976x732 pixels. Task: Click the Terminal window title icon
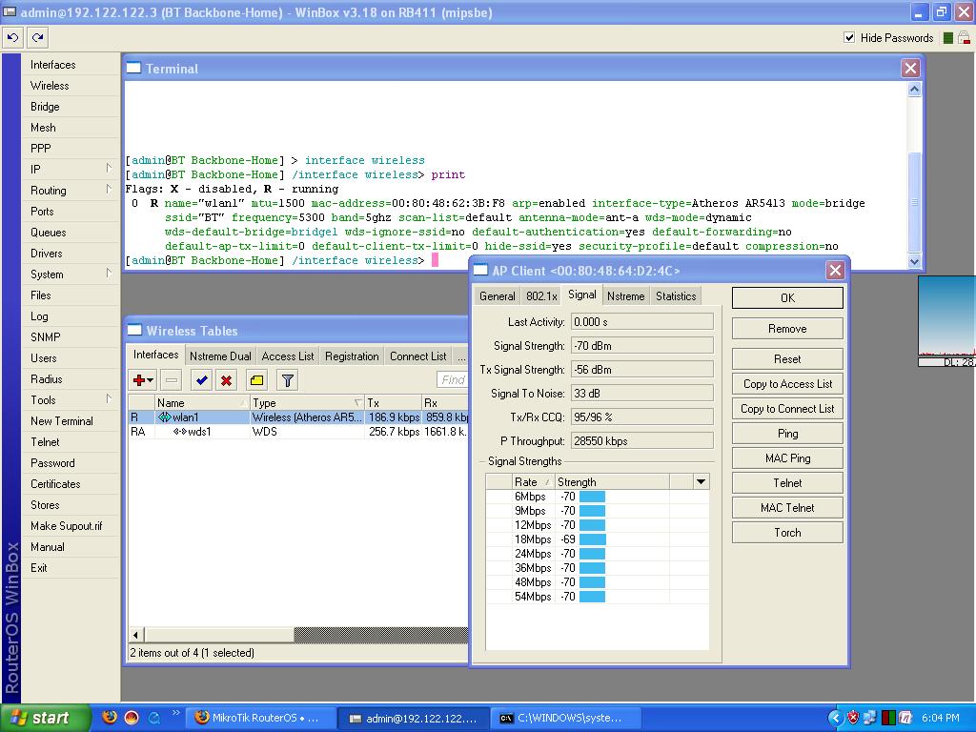[x=133, y=68]
